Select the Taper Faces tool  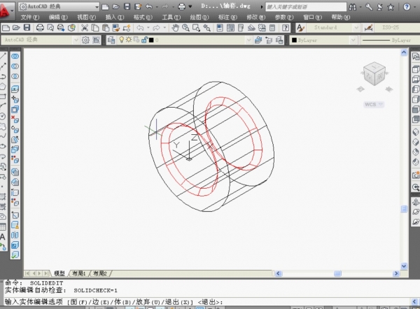pyautogui.click(x=15, y=139)
